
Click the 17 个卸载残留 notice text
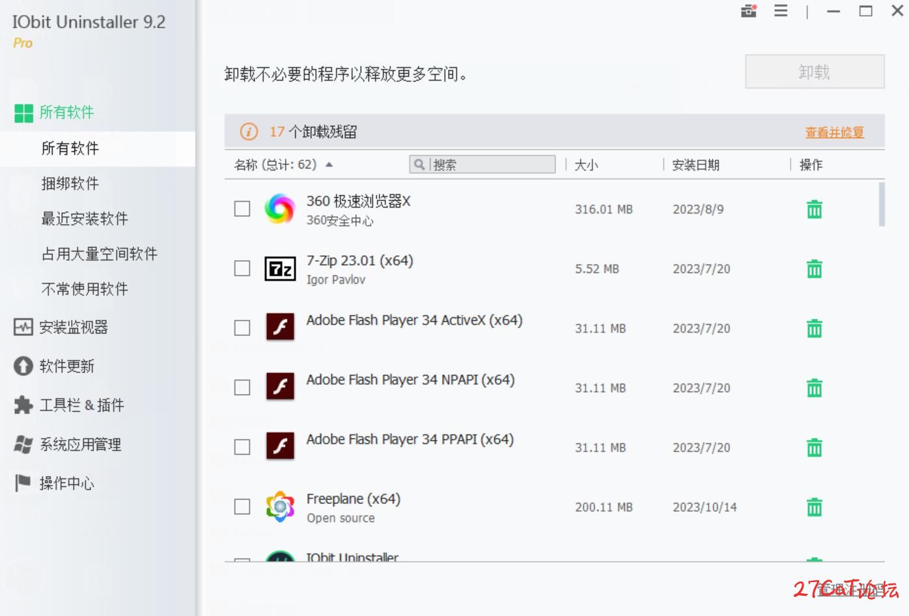tap(313, 132)
